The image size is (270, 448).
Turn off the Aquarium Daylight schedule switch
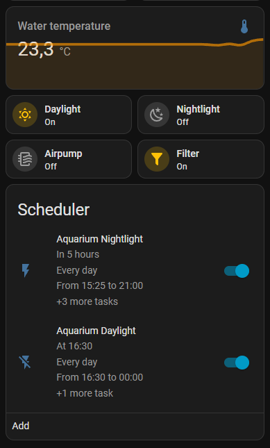(237, 363)
